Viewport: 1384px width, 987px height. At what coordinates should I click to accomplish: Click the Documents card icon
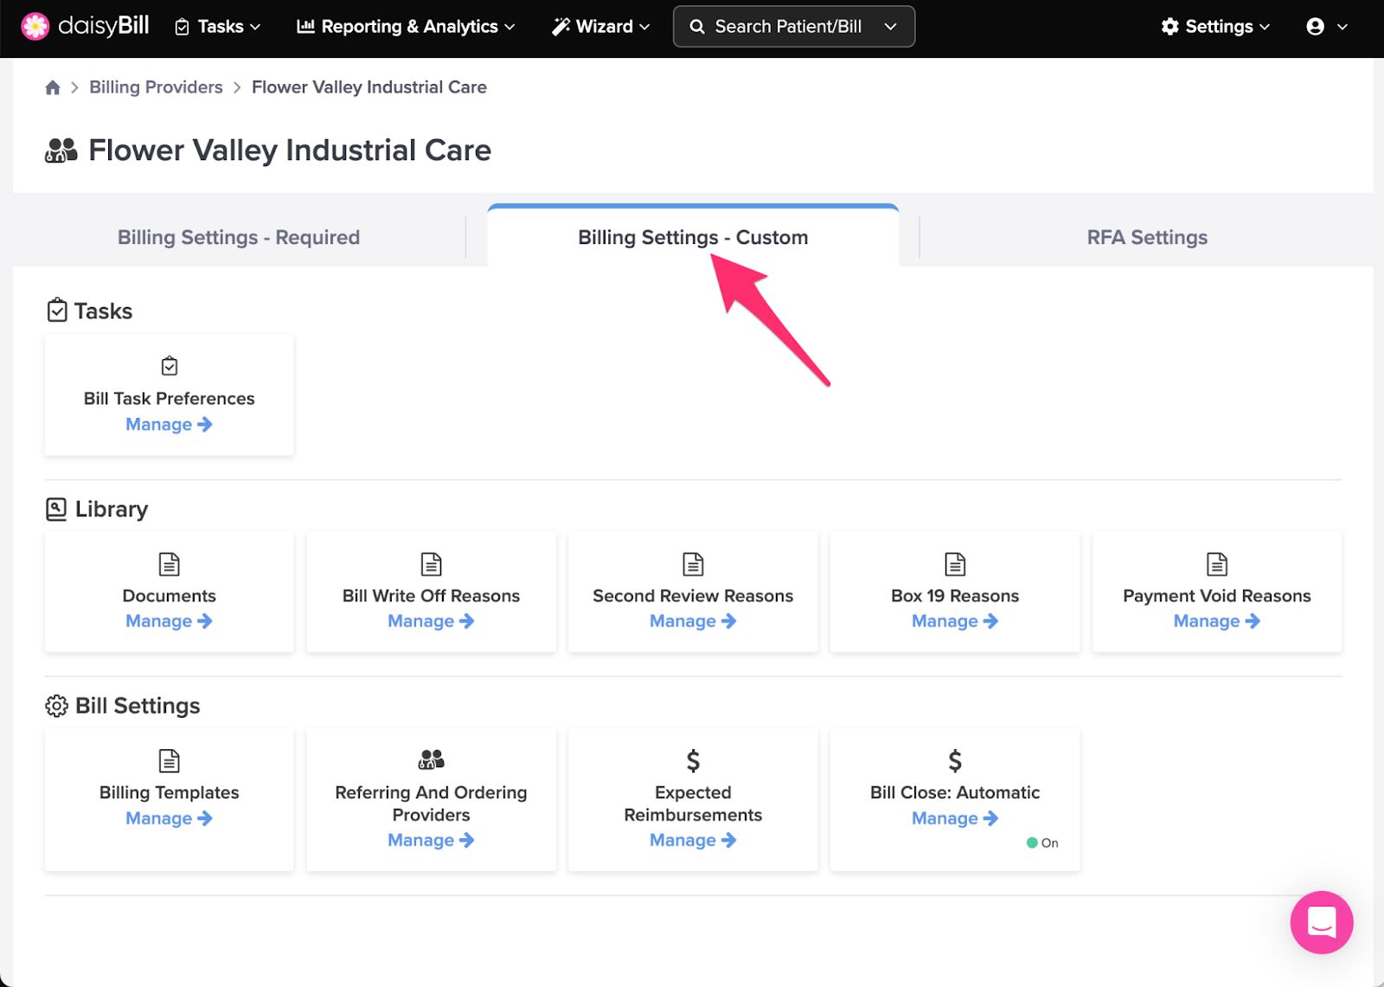(170, 564)
